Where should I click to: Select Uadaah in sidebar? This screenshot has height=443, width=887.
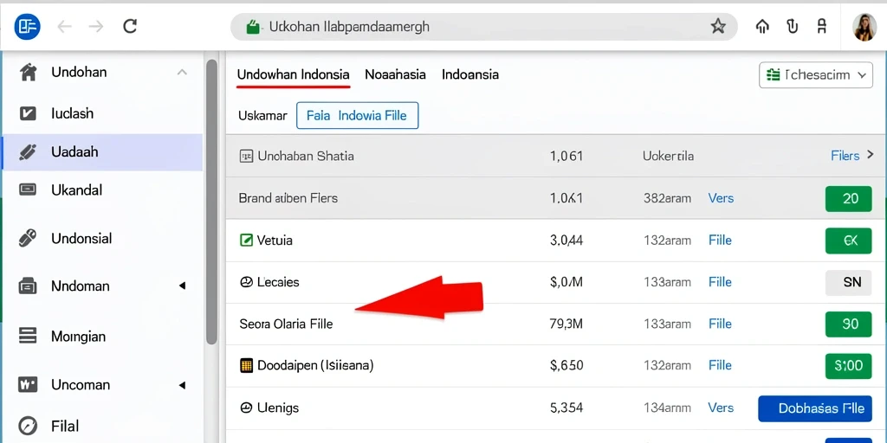(x=74, y=152)
